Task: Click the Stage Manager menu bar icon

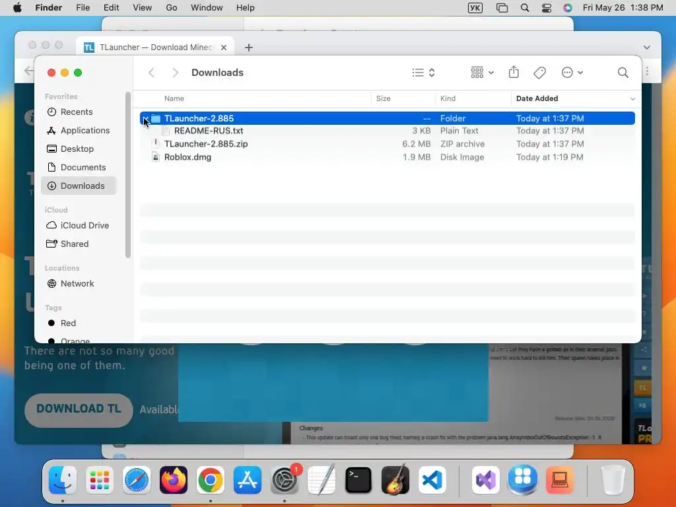Action: [502, 8]
